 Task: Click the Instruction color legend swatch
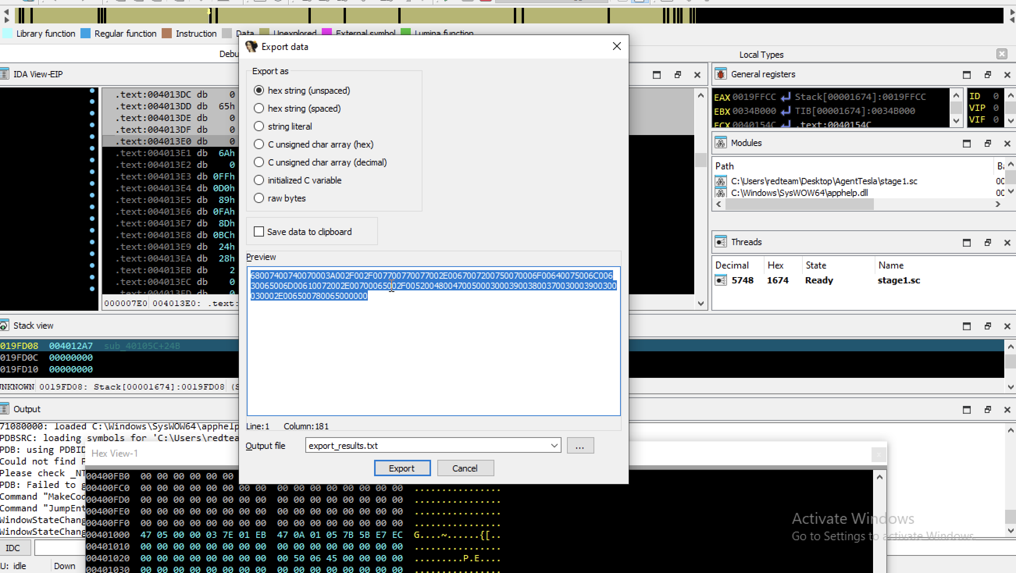(166, 34)
